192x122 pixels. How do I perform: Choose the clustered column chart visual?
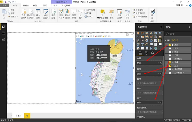click(151, 33)
